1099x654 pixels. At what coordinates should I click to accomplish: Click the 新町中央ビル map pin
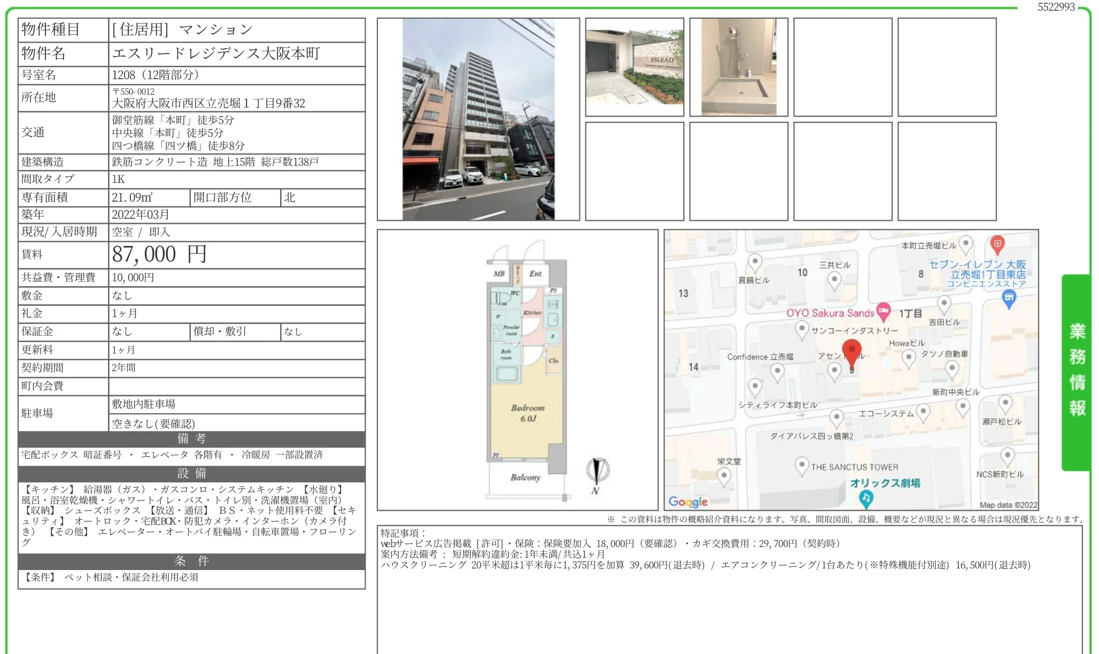[963, 407]
